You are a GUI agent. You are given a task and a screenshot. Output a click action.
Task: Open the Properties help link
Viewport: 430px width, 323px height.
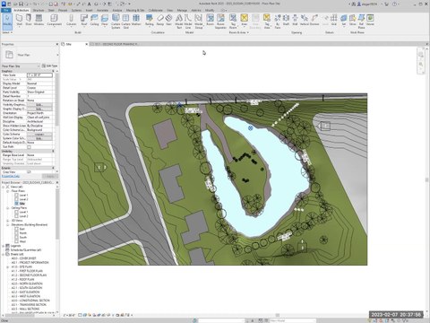[11, 177]
